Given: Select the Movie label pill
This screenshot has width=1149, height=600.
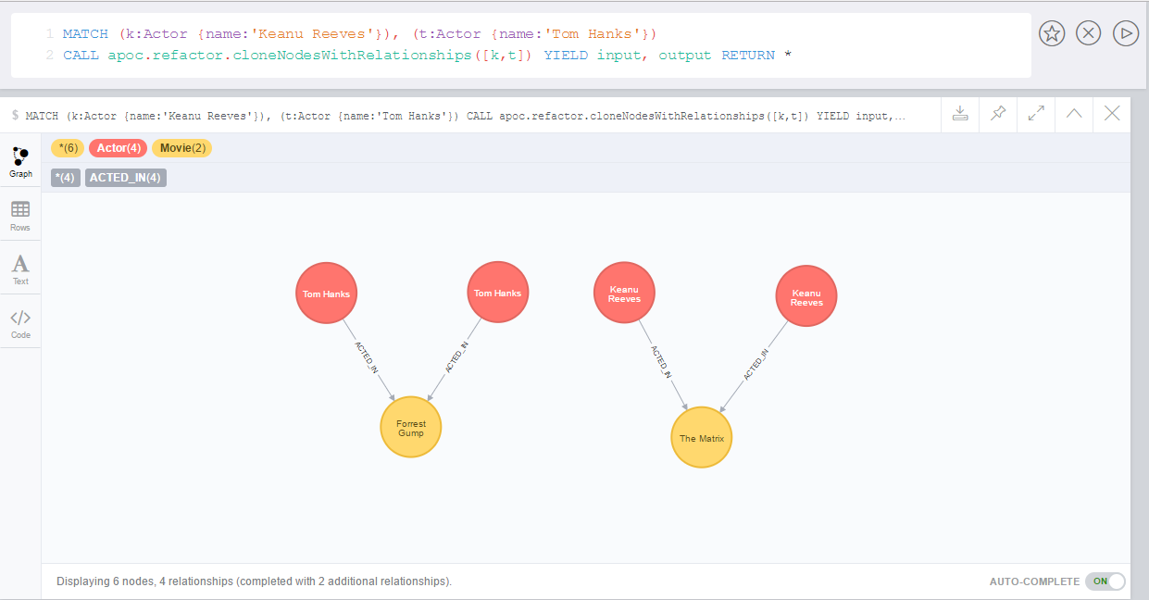Looking at the screenshot, I should [181, 147].
